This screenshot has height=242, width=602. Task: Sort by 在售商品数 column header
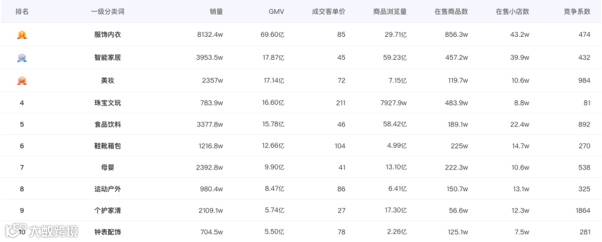(451, 12)
